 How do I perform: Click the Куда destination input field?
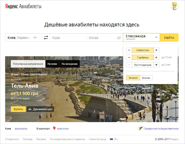point(68,38)
